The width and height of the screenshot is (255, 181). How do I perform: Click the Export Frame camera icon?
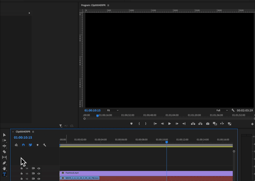pos(208,124)
